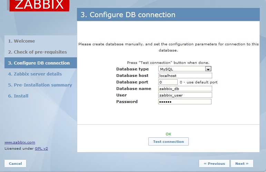Open step 4. Zabbix server details
Screen dimensions: 266x172
tap(35, 74)
